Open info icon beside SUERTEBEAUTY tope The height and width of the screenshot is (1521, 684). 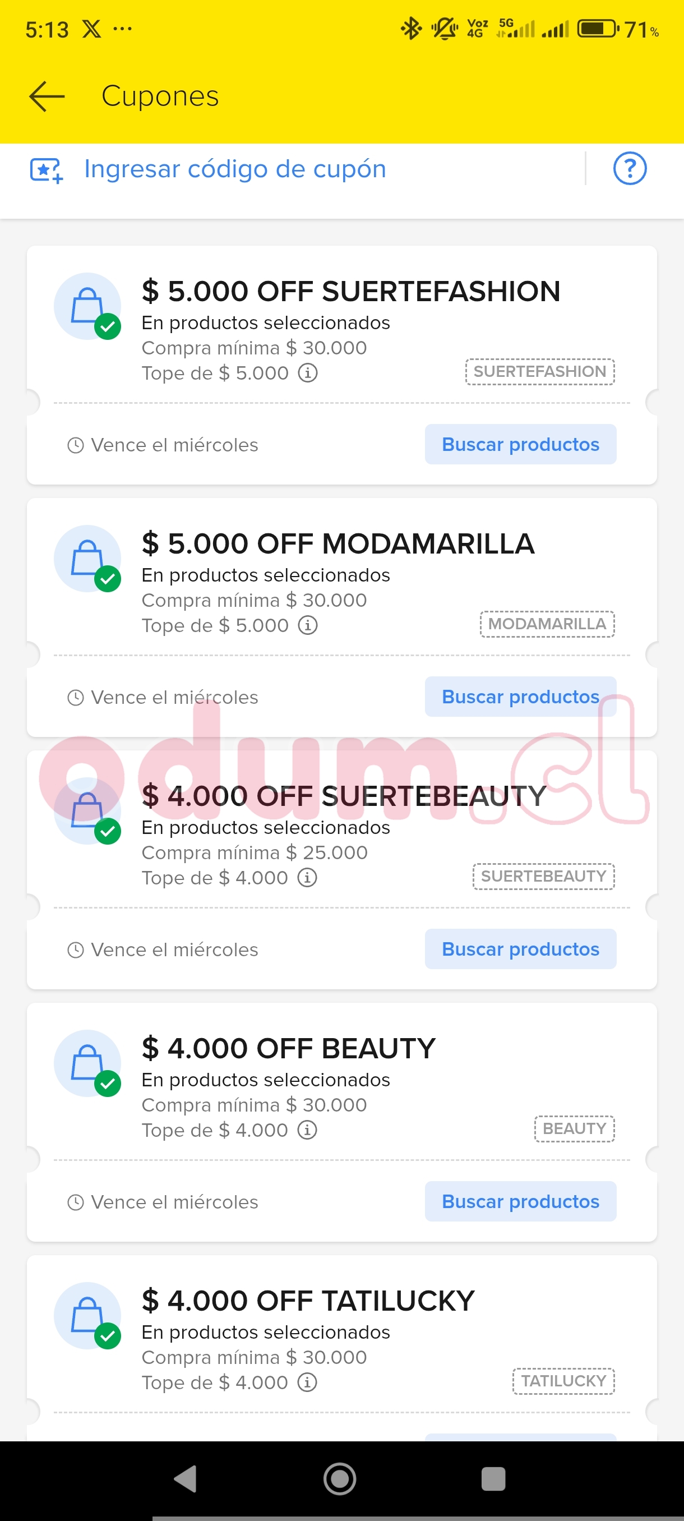(x=307, y=877)
